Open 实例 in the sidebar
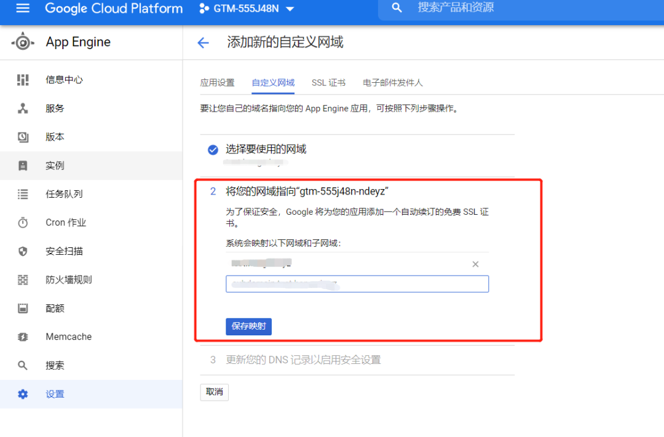This screenshot has height=437, width=664. [x=55, y=166]
